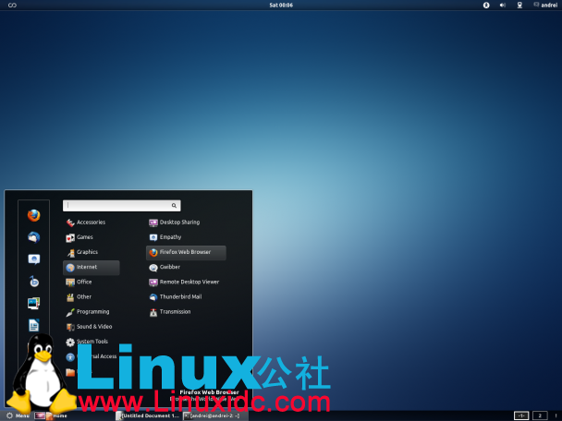Switch to the Home folder window in taskbar
Screen dimensions: 562x421
click(56, 415)
